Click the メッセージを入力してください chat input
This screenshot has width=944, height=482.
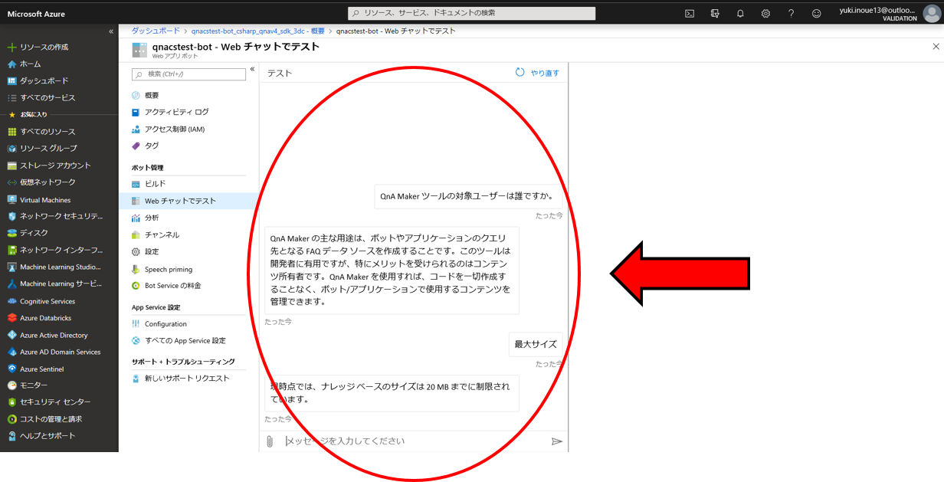[x=414, y=441]
